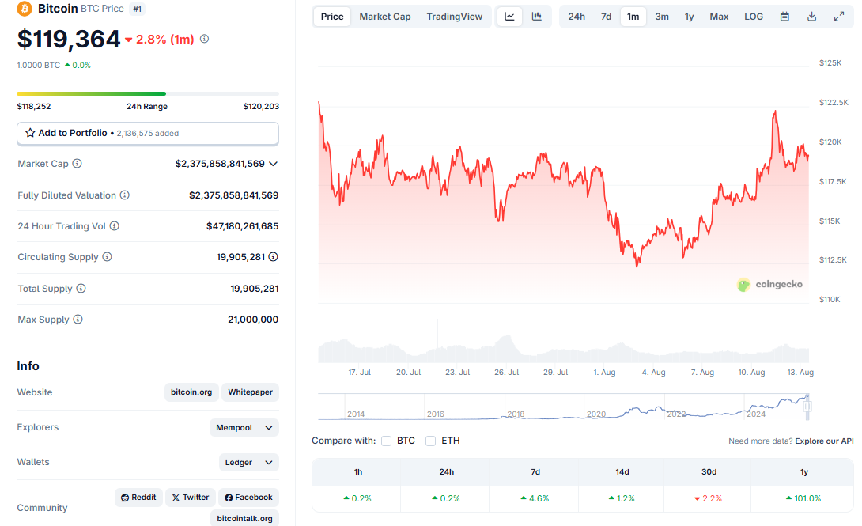Select the TradingView tab
This screenshot has width=862, height=526.
pos(455,17)
